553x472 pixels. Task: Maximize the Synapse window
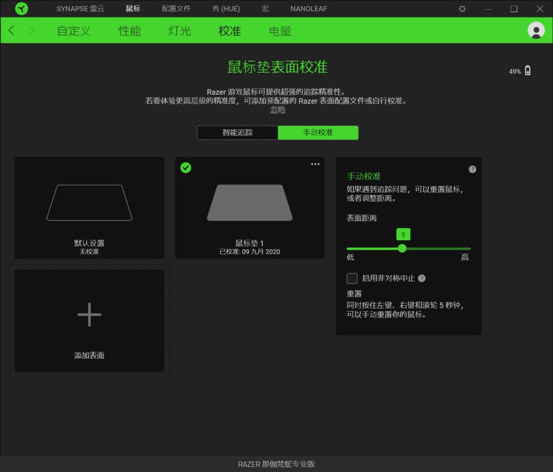(x=514, y=9)
